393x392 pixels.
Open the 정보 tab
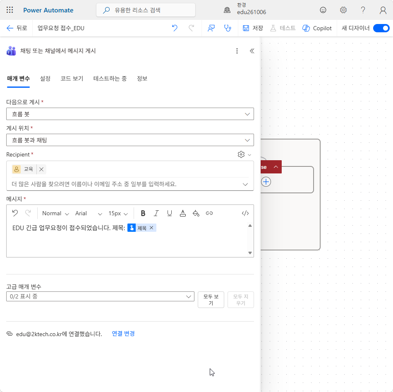point(142,79)
